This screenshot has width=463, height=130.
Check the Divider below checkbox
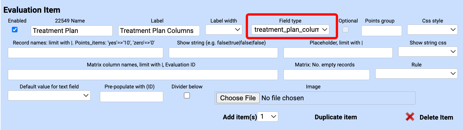coord(187,96)
